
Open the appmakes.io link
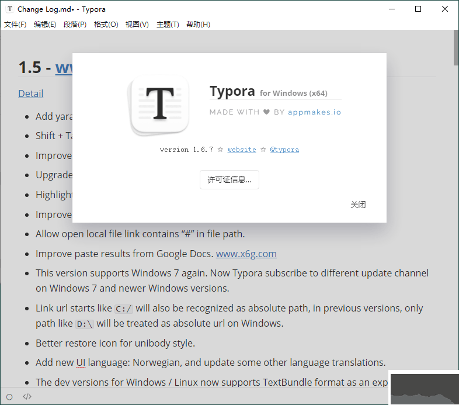pos(314,112)
